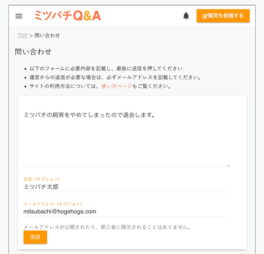Image resolution: width=264 pixels, height=254 pixels.
Task: Click the 問い合わせ breadcrumb text
Action: click(x=47, y=35)
